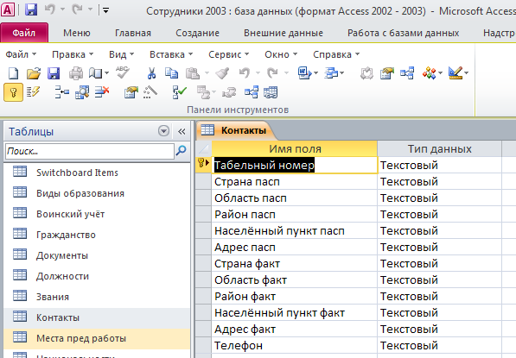
Task: Click the Insert Rows icon
Action: [x=62, y=92]
